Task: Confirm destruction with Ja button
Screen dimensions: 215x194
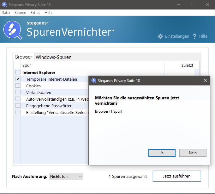Action: 162,153
